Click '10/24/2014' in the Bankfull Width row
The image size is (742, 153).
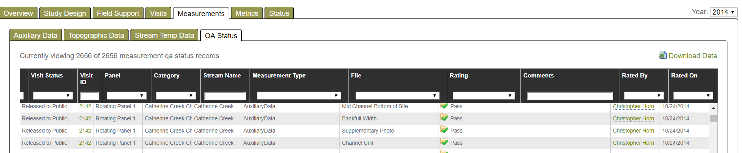(676, 118)
